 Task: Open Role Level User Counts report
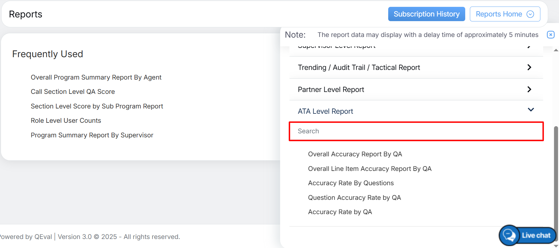click(x=66, y=121)
